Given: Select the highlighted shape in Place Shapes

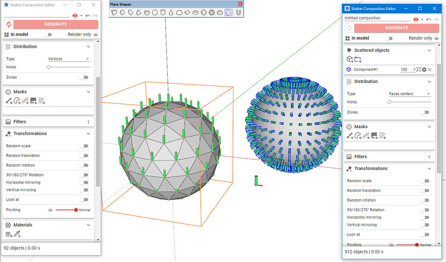Looking at the screenshot, I should click(228, 12).
